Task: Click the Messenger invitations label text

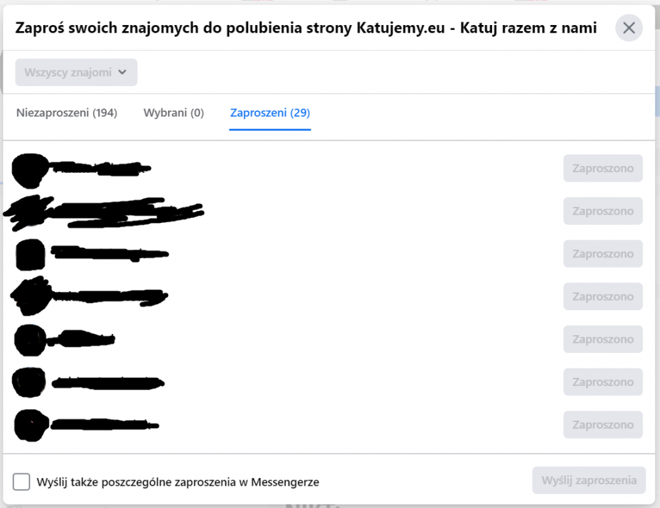Action: (x=178, y=482)
